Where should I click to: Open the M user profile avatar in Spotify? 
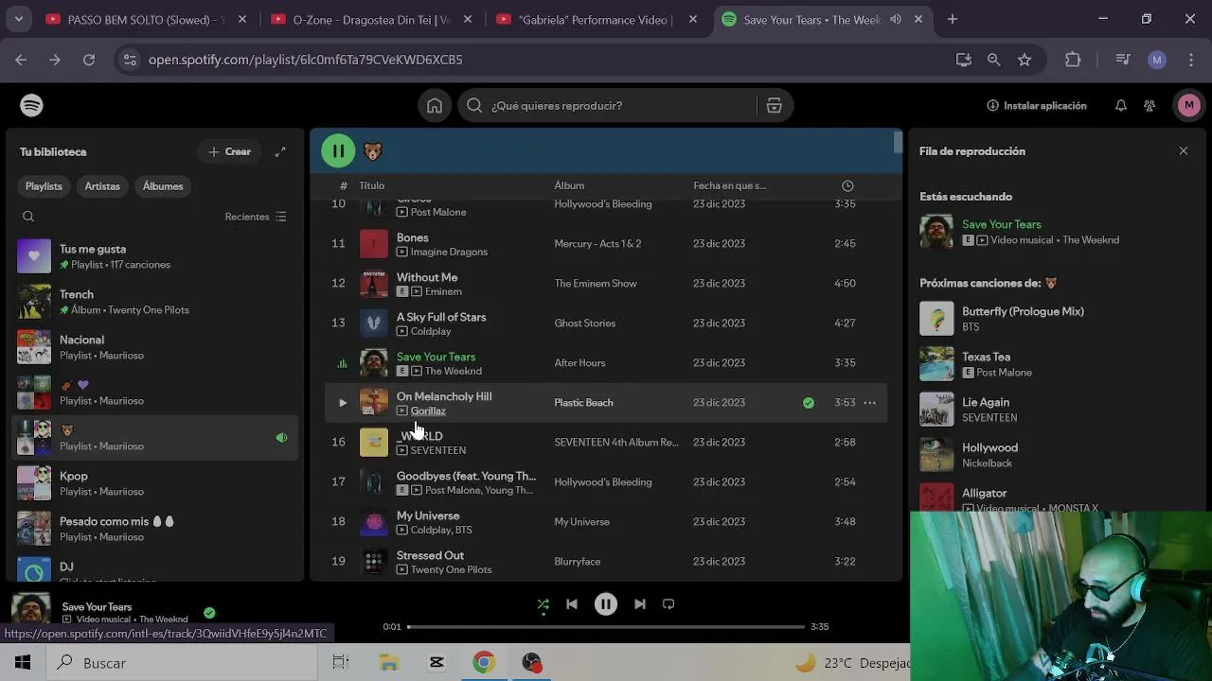pyautogui.click(x=1189, y=105)
